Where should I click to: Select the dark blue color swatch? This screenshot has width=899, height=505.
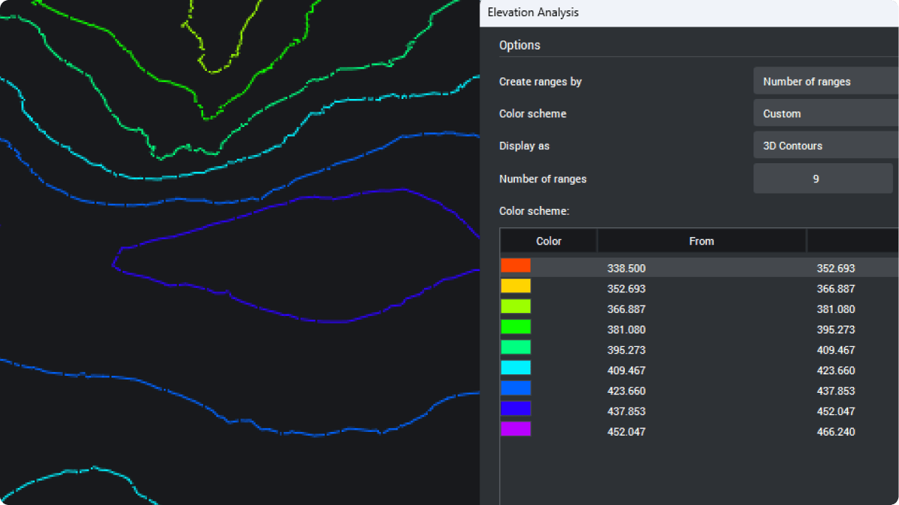[x=516, y=408]
